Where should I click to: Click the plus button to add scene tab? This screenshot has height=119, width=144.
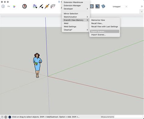pos(142,12)
